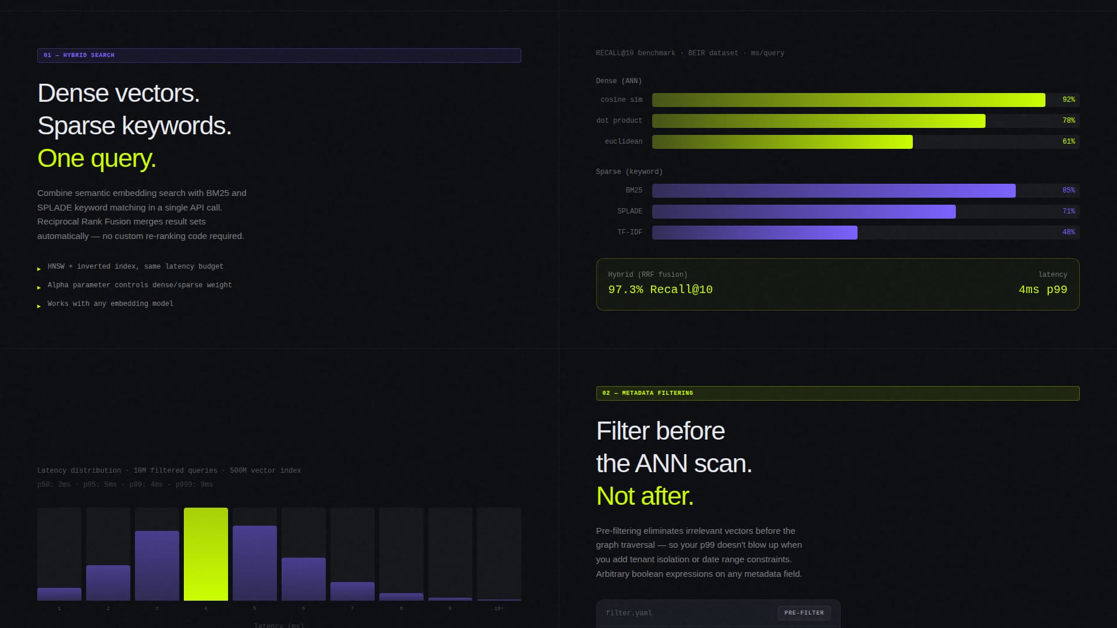Screen dimensions: 1117x628
Task: Click the 'p50: 2ms · p95: 5ms' percentile line
Action: tap(125, 485)
